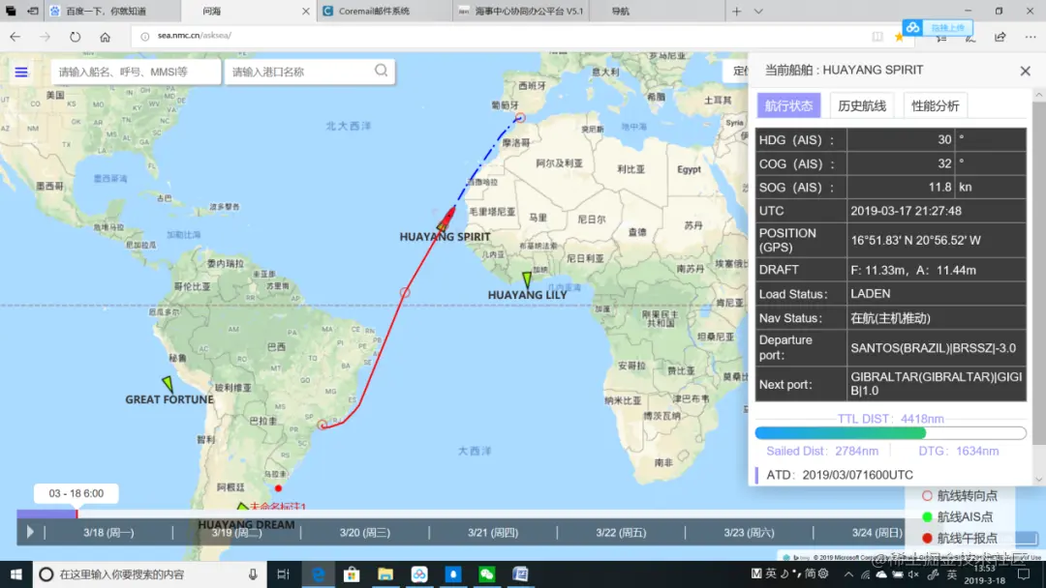Select the 航行状态 panel tab
Screen dimensions: 1046x588
(x=788, y=105)
